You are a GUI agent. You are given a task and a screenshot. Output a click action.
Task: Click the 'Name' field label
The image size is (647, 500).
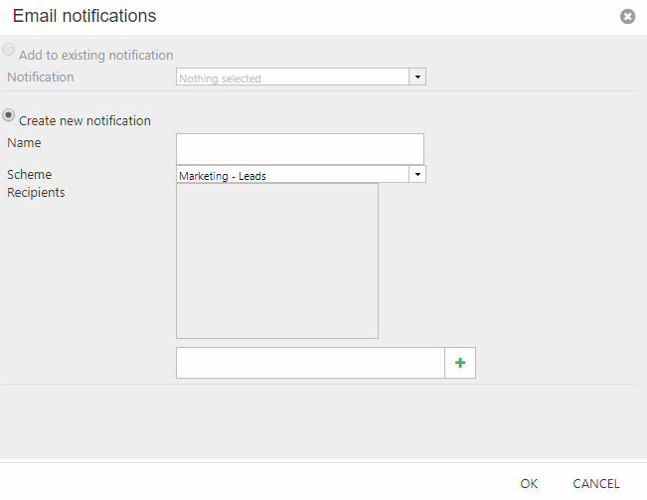[24, 143]
